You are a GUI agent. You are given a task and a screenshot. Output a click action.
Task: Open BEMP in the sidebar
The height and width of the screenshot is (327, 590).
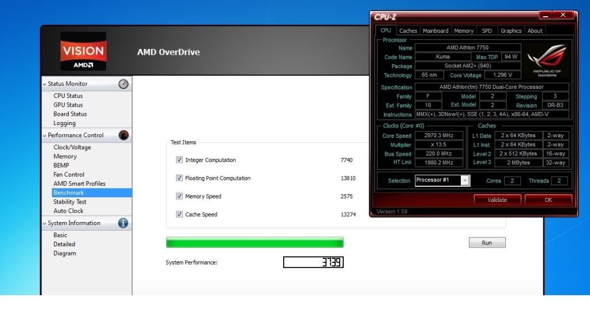(x=61, y=166)
